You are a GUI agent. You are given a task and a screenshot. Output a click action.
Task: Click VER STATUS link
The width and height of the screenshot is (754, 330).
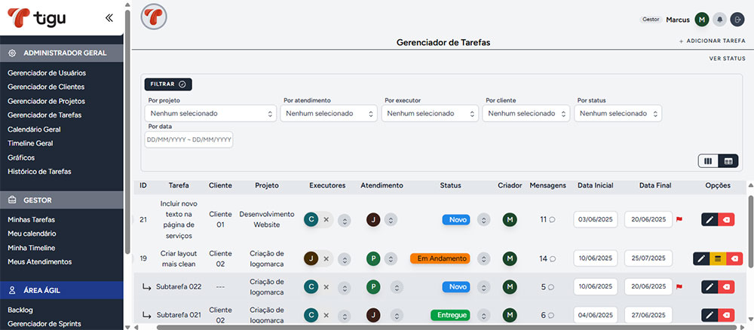tap(727, 58)
